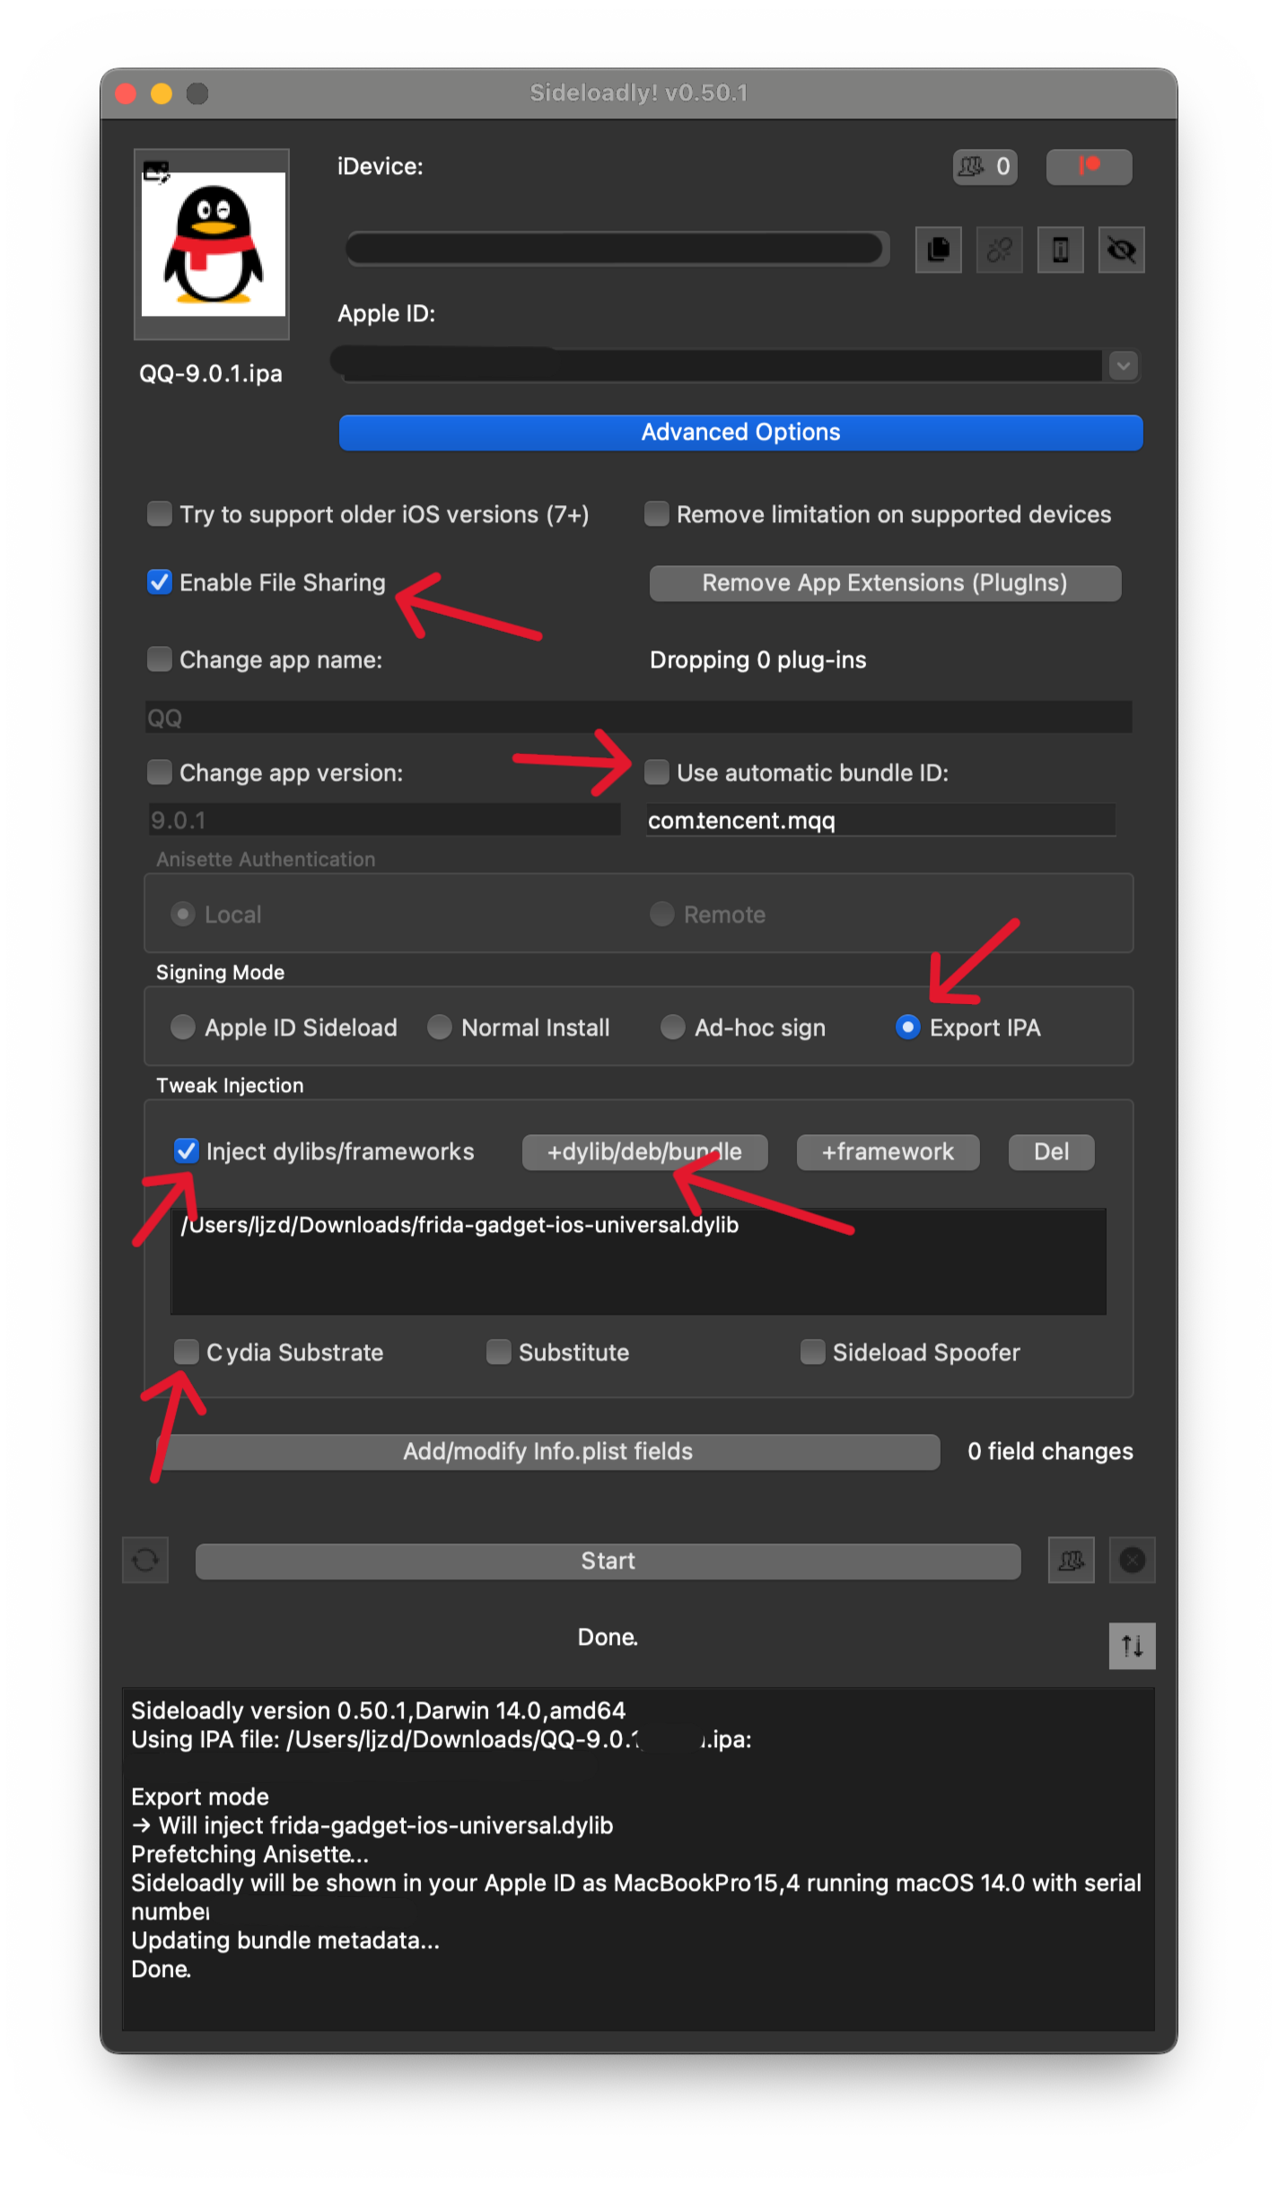Viewport: 1278px width, 2186px height.
Task: Click the broken link pairing icon
Action: pos(999,249)
